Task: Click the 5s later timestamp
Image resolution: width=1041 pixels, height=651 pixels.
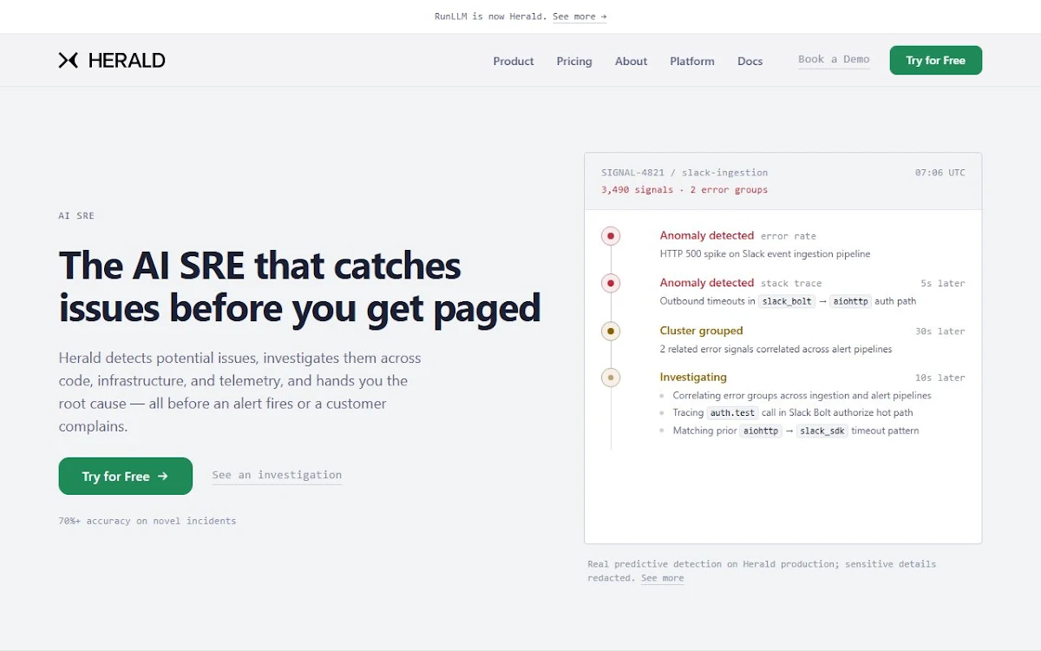Action: (x=943, y=284)
